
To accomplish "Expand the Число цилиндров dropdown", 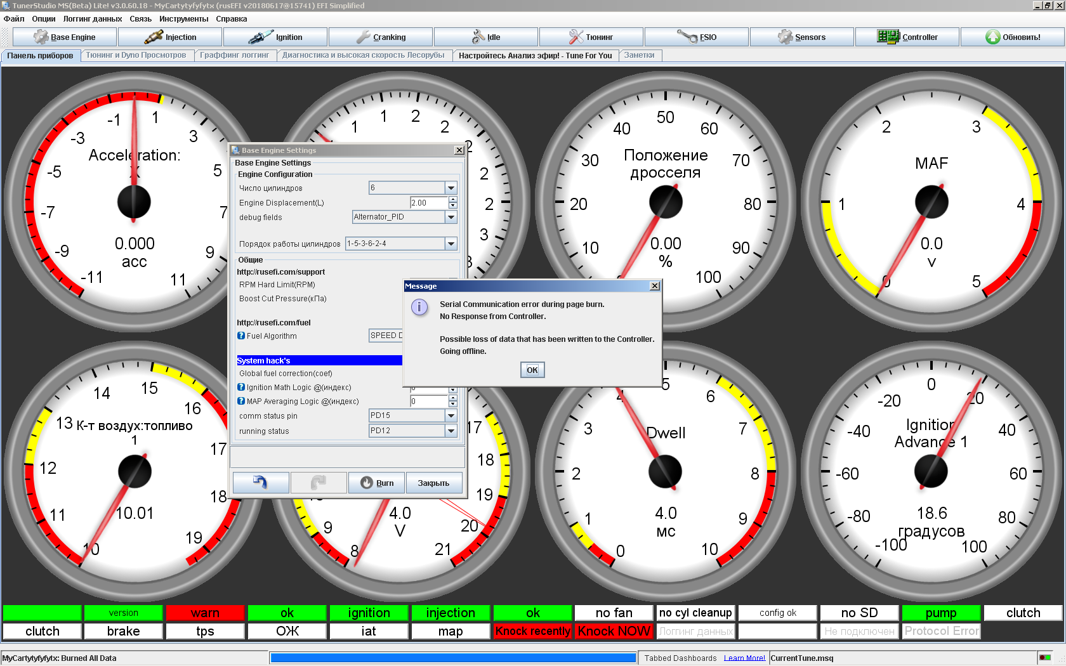I will point(451,188).
